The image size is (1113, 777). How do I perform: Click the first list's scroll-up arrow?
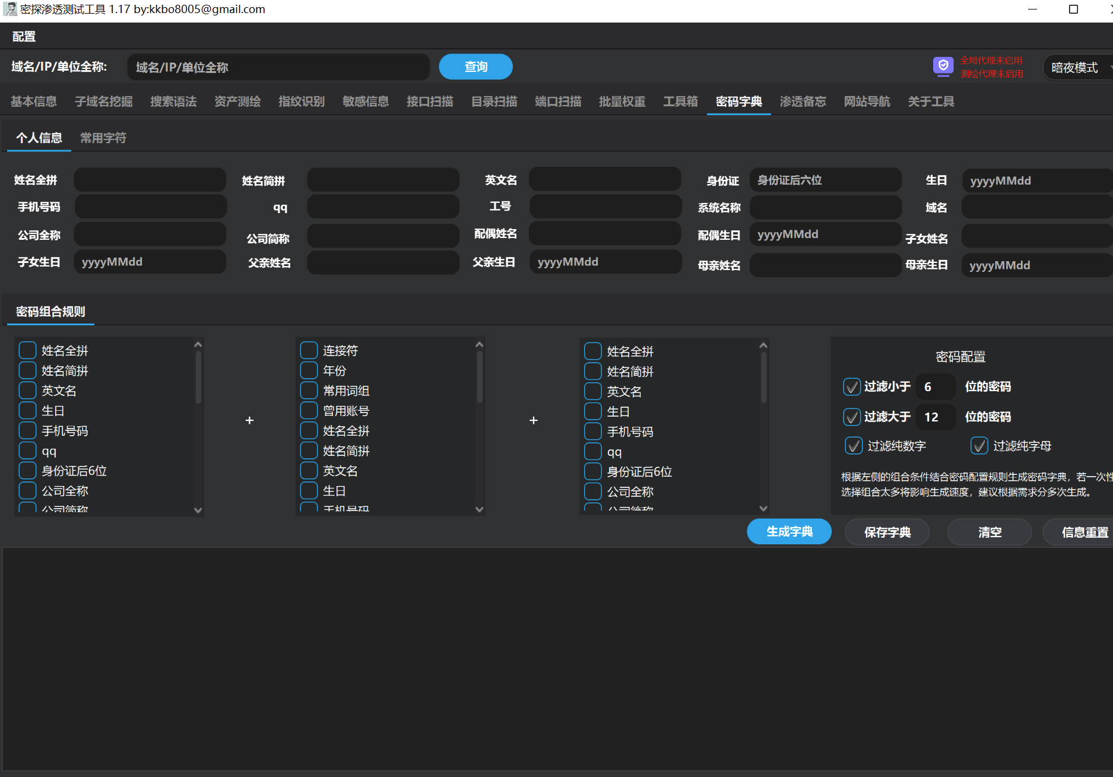pyautogui.click(x=198, y=344)
